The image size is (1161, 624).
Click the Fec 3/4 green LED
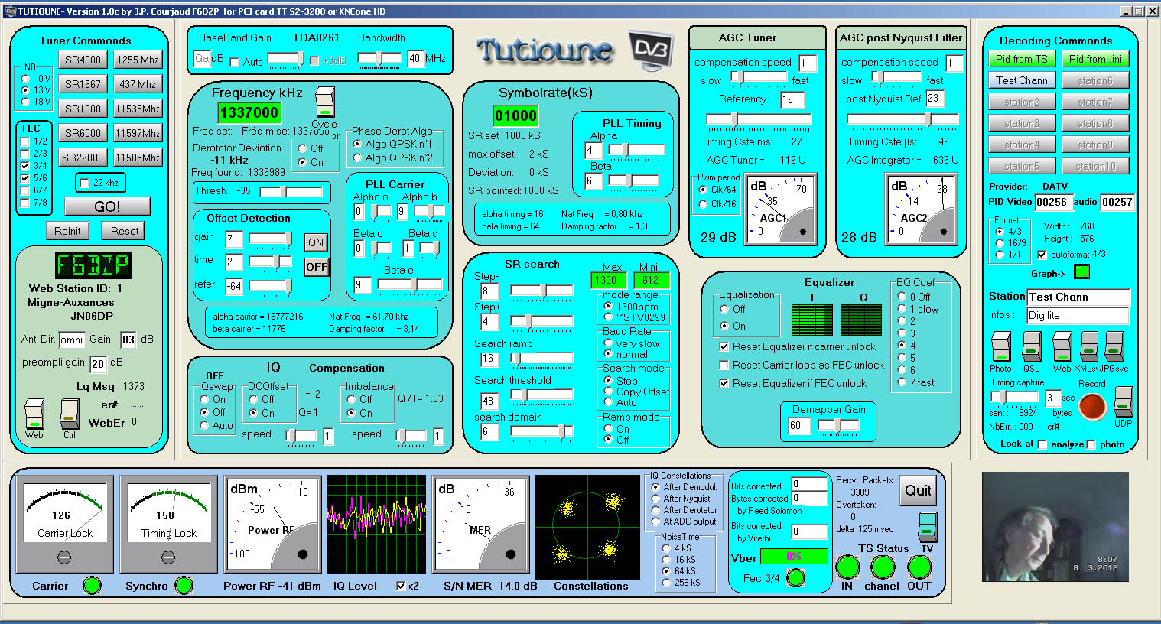coord(795,578)
